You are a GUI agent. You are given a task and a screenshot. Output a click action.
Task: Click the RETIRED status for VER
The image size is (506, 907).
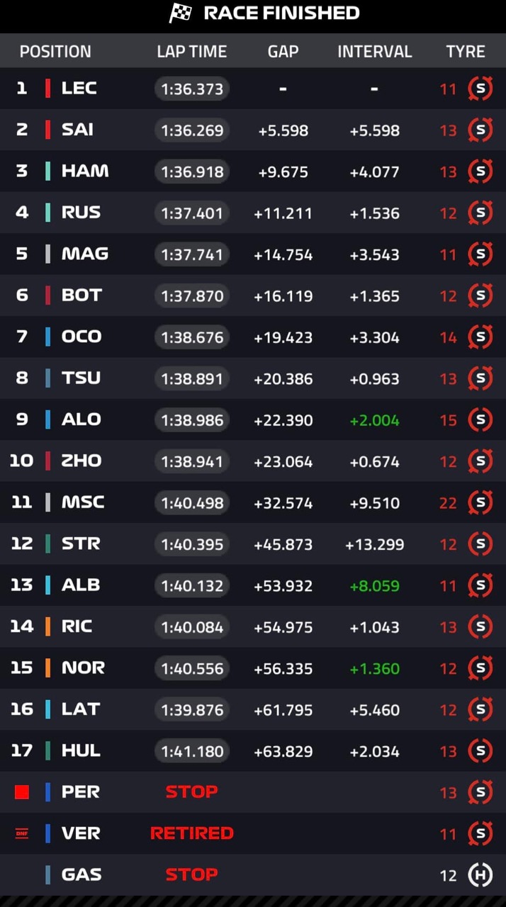(191, 833)
